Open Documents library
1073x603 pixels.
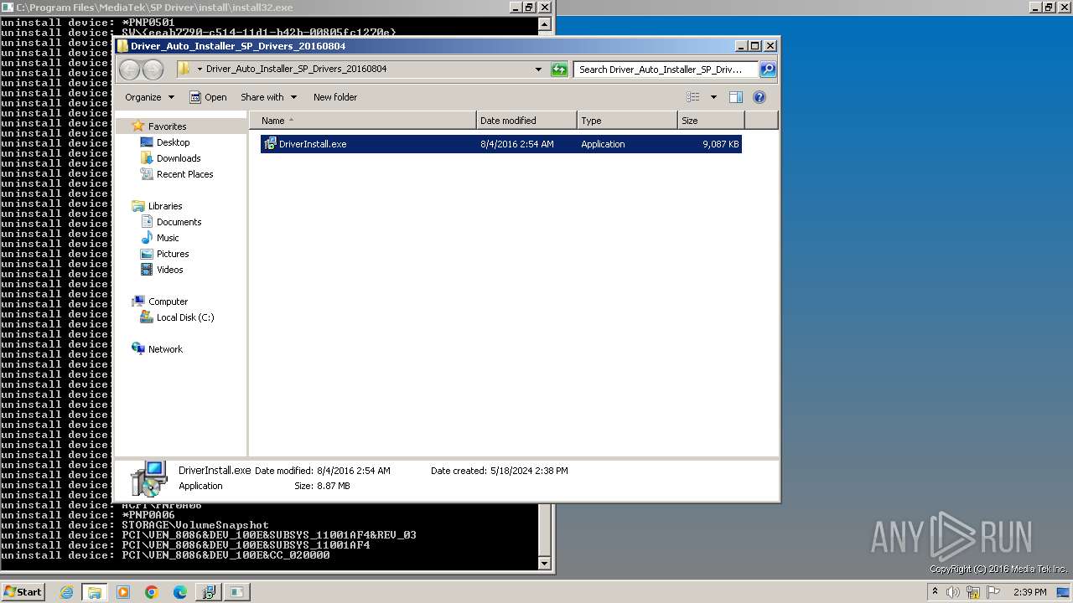point(179,222)
